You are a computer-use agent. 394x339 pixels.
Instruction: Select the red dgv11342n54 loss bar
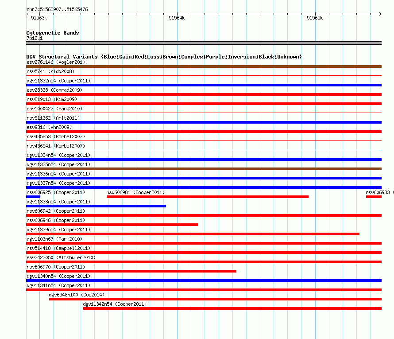(x=232, y=308)
